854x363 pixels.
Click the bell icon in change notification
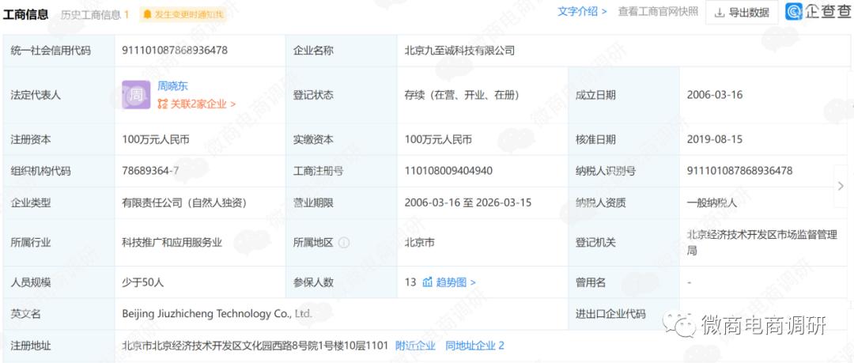coord(148,14)
